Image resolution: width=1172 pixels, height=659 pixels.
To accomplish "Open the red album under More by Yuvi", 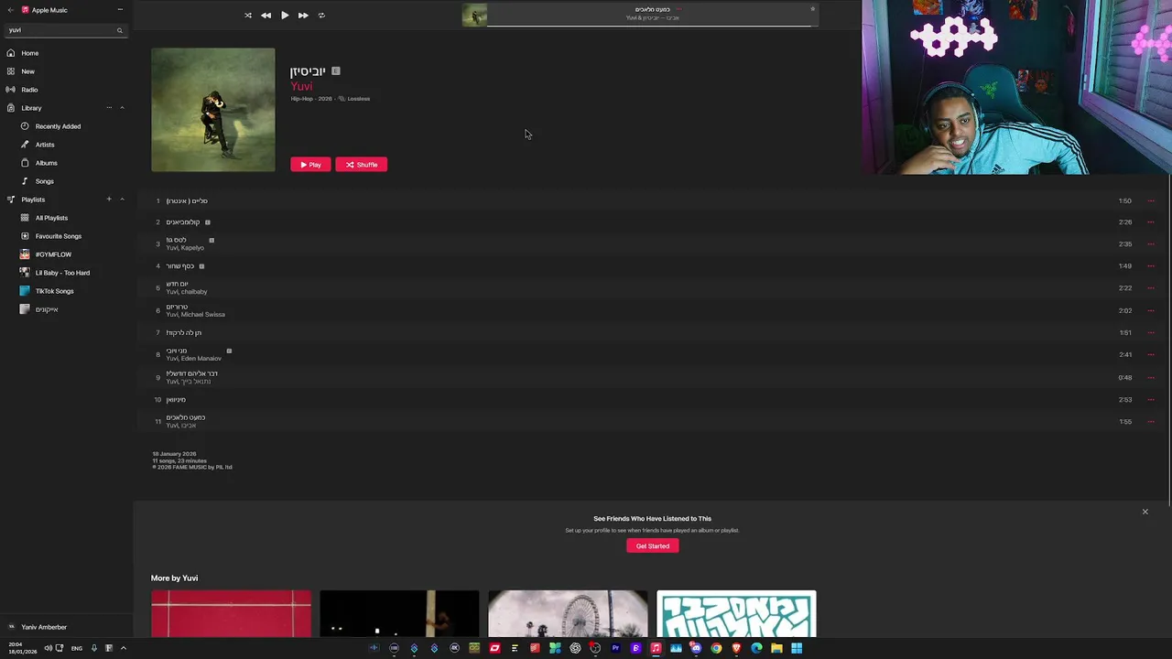I will click(231, 614).
